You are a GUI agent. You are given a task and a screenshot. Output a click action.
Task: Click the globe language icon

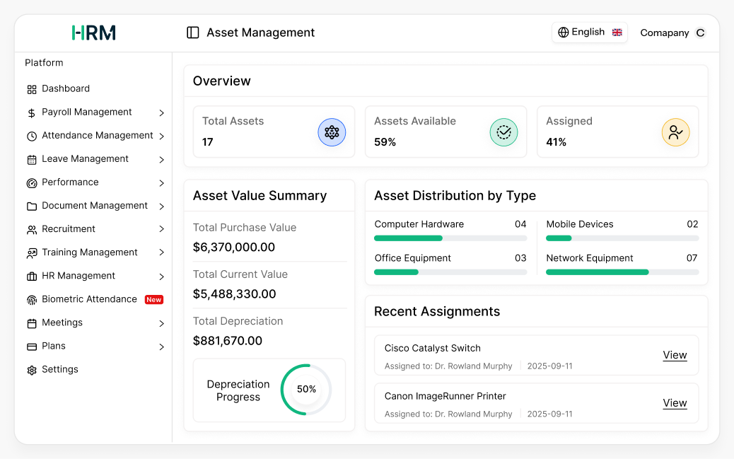pyautogui.click(x=563, y=33)
